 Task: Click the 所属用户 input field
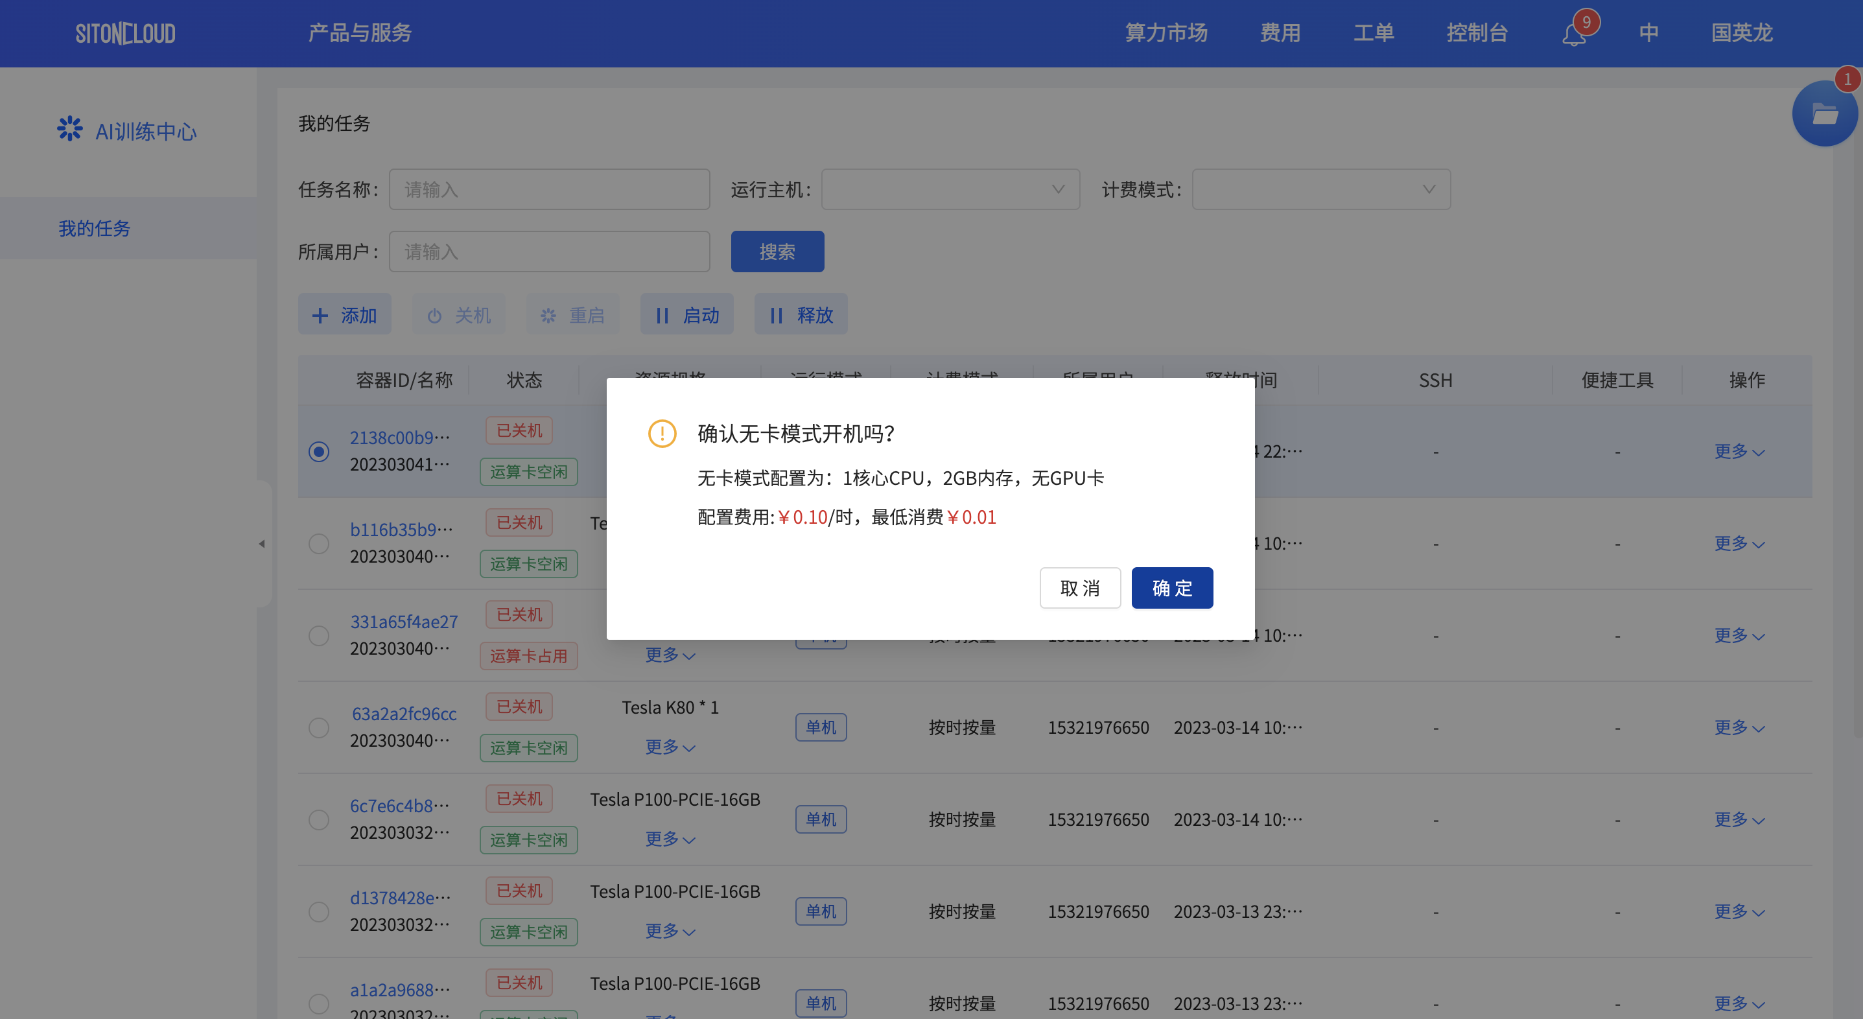coord(549,251)
